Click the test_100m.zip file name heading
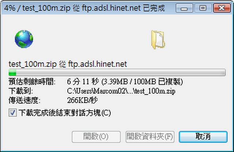The image size is (234, 152). (68, 64)
